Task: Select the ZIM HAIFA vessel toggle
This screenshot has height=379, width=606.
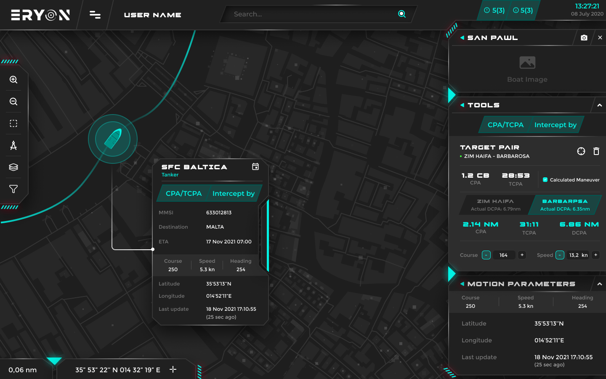Action: [495, 205]
